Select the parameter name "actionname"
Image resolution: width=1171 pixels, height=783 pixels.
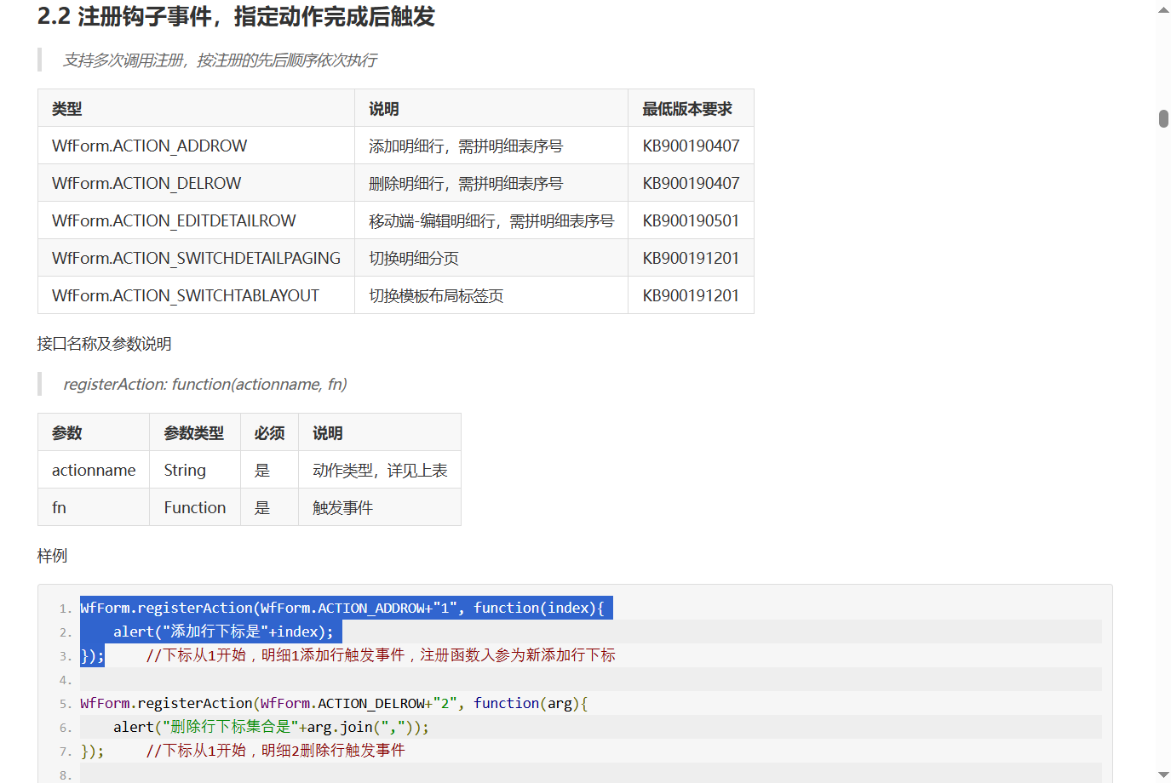(x=94, y=469)
